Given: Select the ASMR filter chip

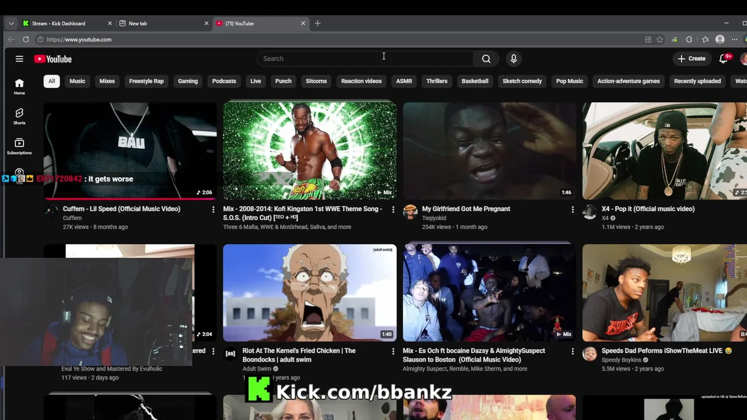Looking at the screenshot, I should 404,81.
